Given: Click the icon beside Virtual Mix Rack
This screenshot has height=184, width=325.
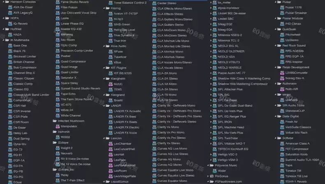Looking at the screenshot, I should (x=282, y=133).
